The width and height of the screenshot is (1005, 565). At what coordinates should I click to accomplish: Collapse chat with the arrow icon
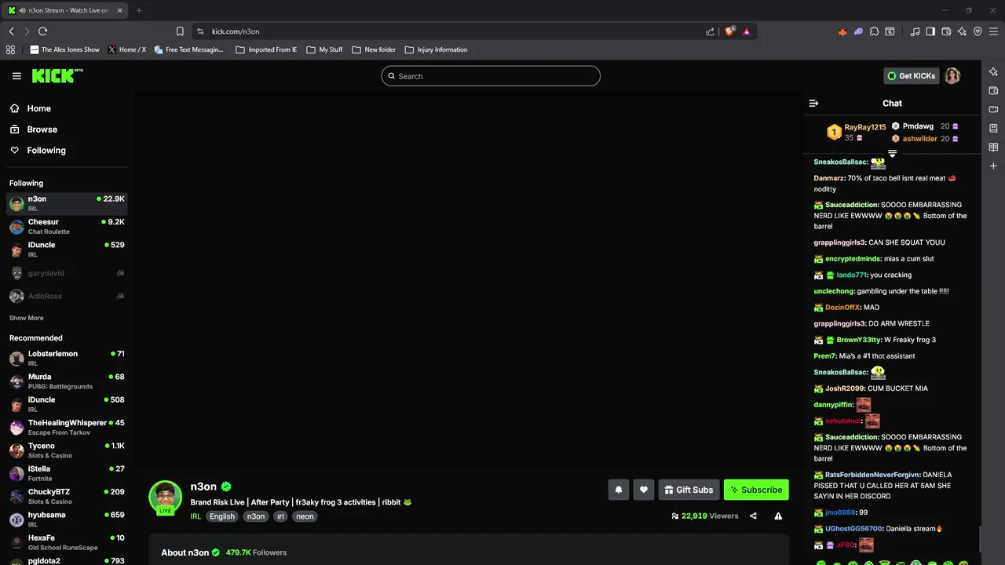pos(813,103)
